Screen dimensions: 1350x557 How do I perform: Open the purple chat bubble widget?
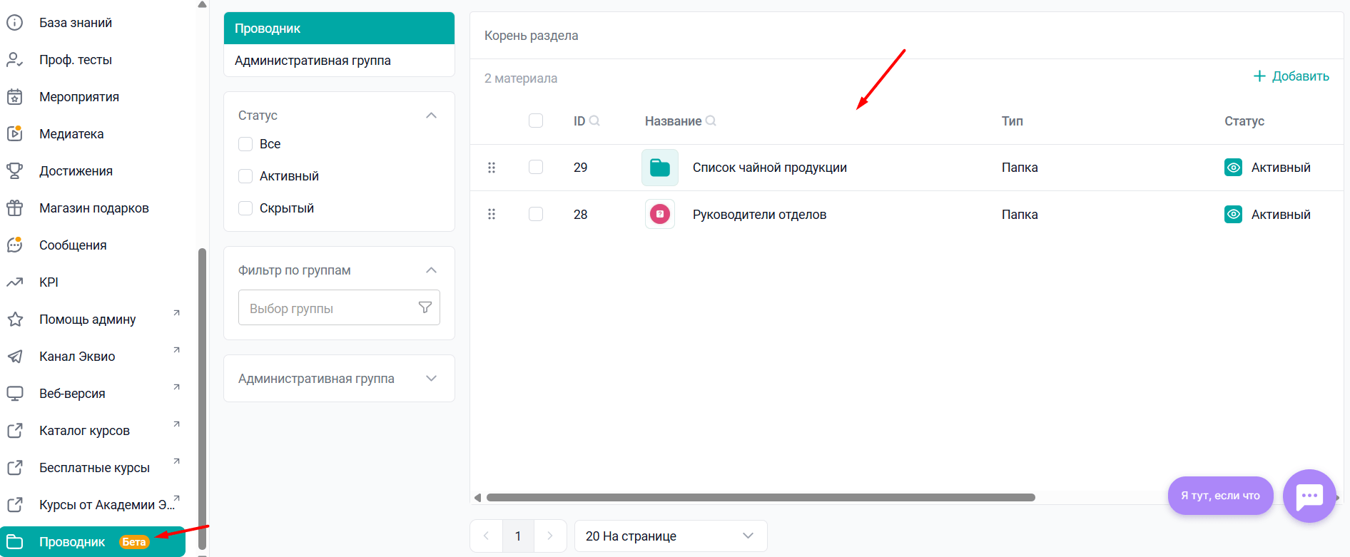point(1309,496)
